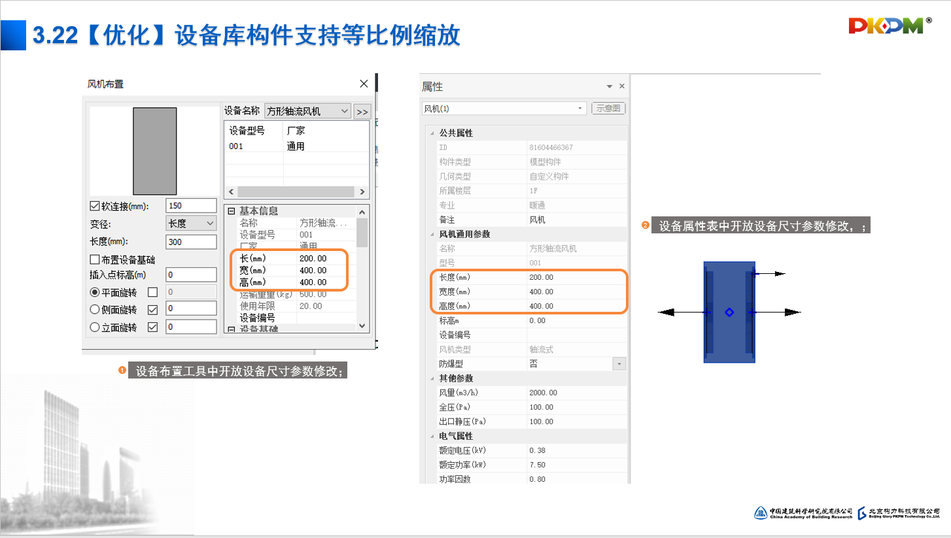
Task: Click the 长度(mm) value in 属性 panel
Action: click(x=577, y=277)
